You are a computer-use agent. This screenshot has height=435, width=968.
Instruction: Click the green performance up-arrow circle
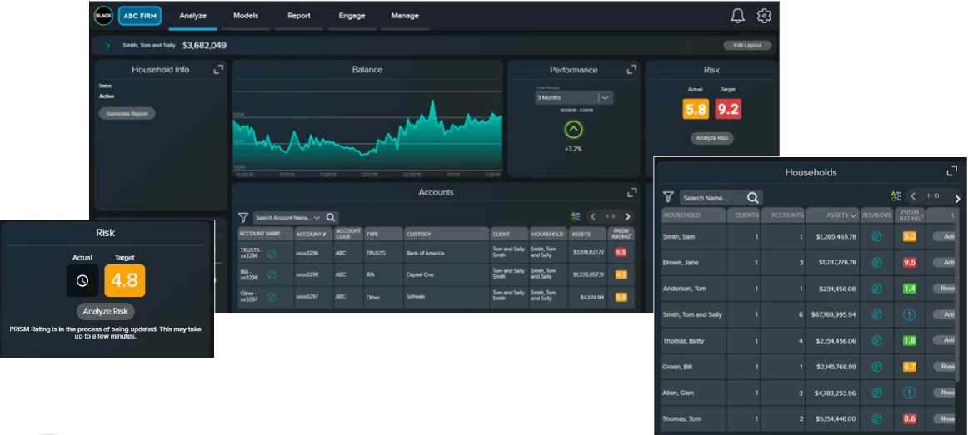click(573, 130)
